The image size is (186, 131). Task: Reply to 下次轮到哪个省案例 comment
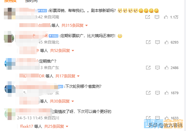click(157, 93)
